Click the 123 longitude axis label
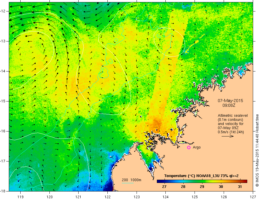Image resolution: width=259 pixels, height=200 pixels. [137, 197]
